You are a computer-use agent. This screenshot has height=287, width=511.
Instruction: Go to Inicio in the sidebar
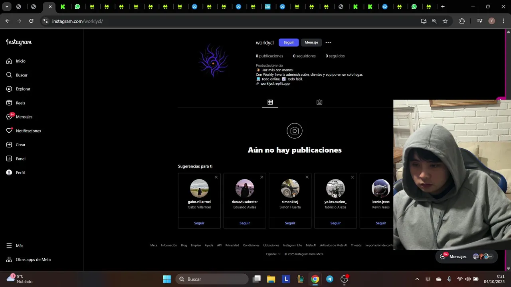[x=16, y=61]
